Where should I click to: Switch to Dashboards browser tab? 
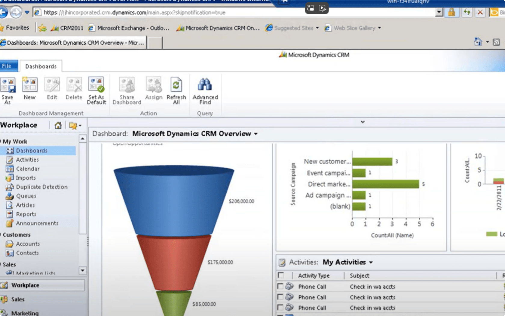point(73,43)
